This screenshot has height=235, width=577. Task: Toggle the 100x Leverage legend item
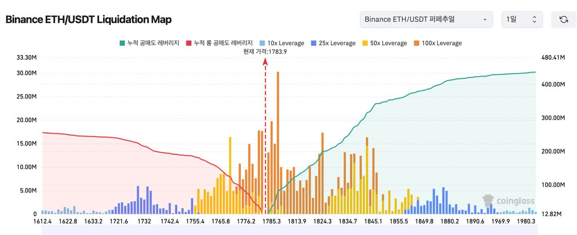(x=437, y=43)
